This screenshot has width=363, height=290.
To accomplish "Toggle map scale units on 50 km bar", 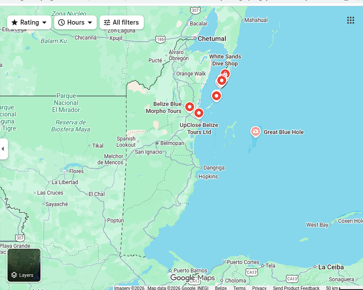I will point(343,288).
